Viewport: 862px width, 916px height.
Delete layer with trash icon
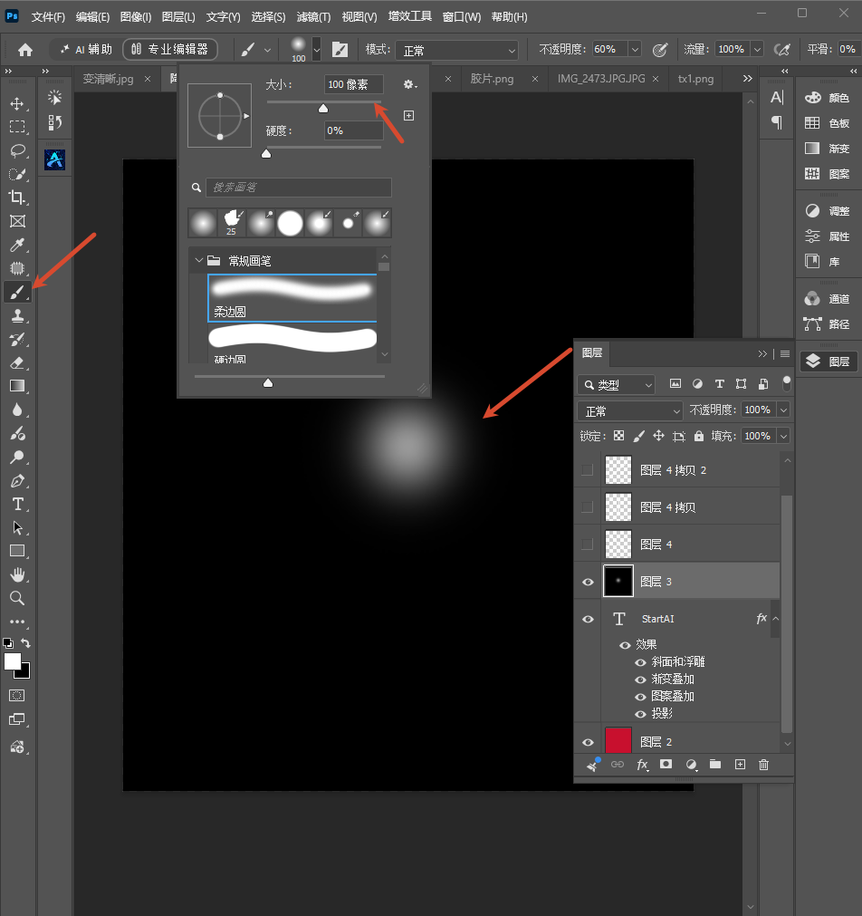(763, 765)
